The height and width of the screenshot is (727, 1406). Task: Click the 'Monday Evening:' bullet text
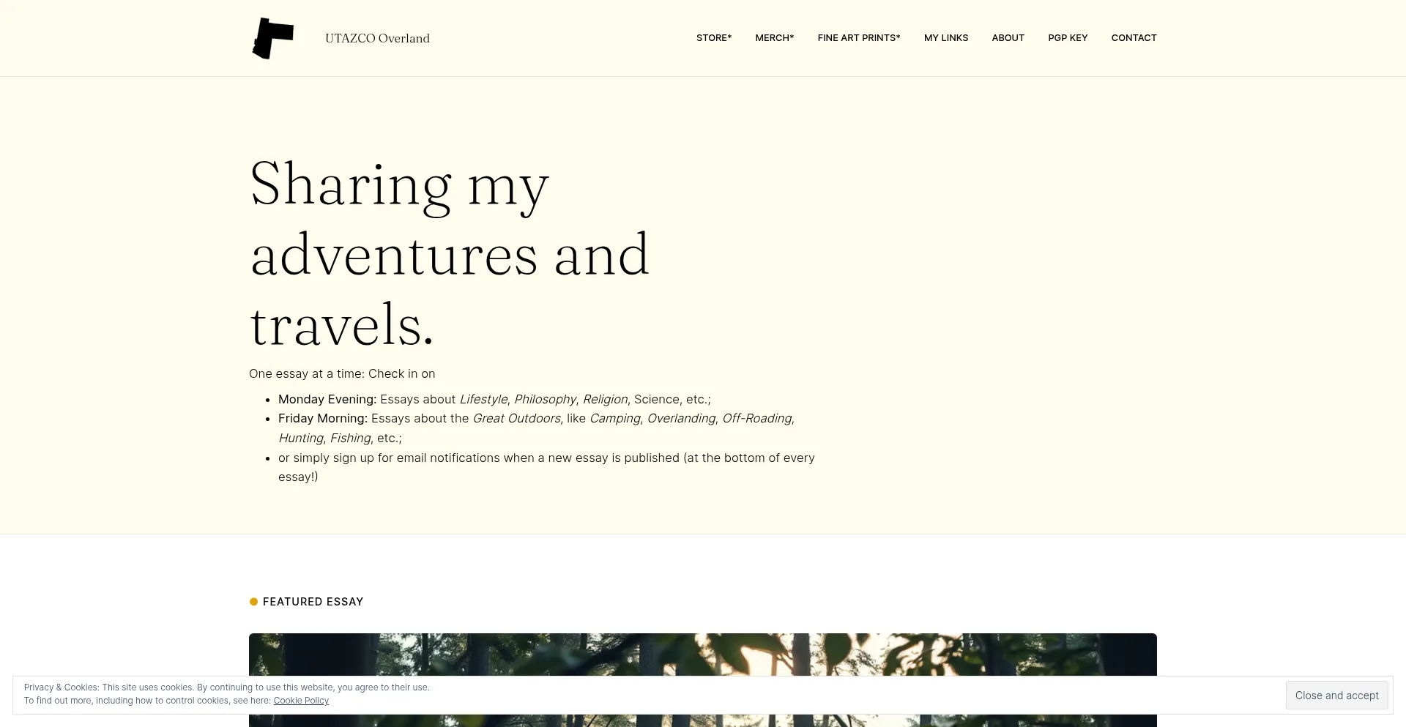(327, 399)
